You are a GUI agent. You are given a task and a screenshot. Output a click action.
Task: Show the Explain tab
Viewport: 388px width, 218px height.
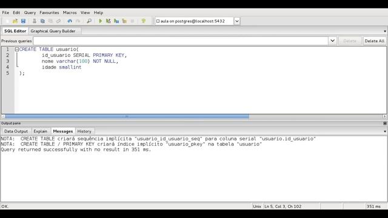point(41,131)
